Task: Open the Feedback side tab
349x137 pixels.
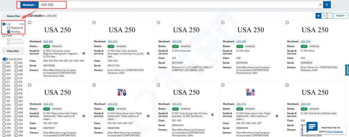Action: pyautogui.click(x=347, y=70)
